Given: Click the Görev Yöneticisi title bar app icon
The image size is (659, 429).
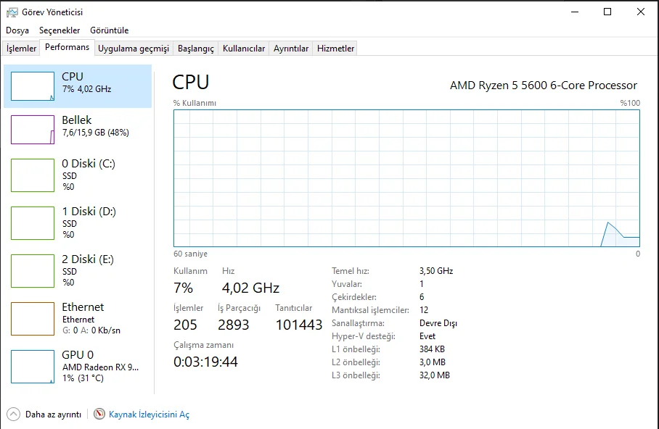Looking at the screenshot, I should (x=12, y=12).
